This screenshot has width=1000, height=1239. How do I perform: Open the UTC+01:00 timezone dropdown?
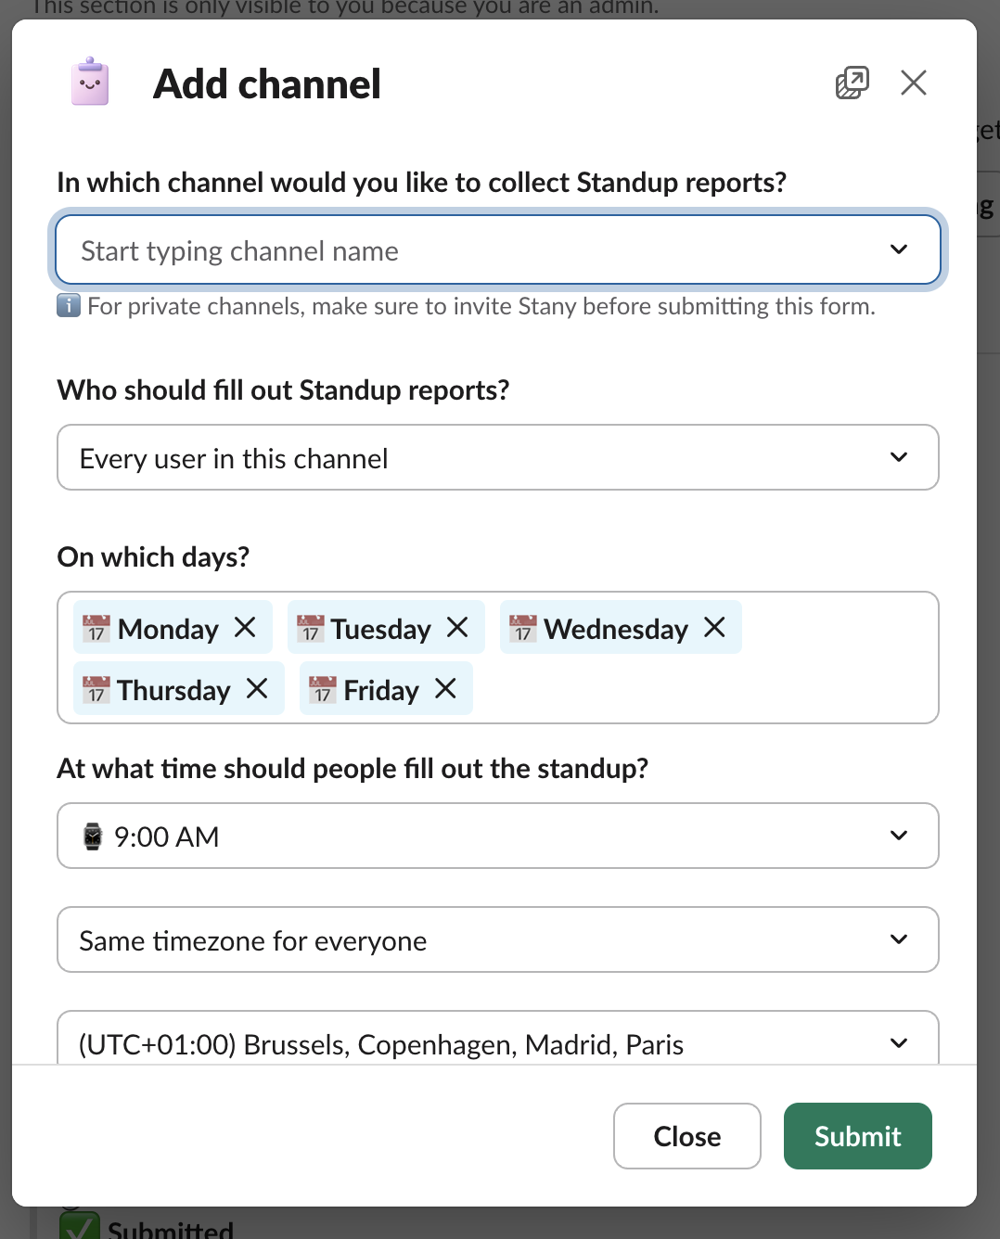[497, 1042]
